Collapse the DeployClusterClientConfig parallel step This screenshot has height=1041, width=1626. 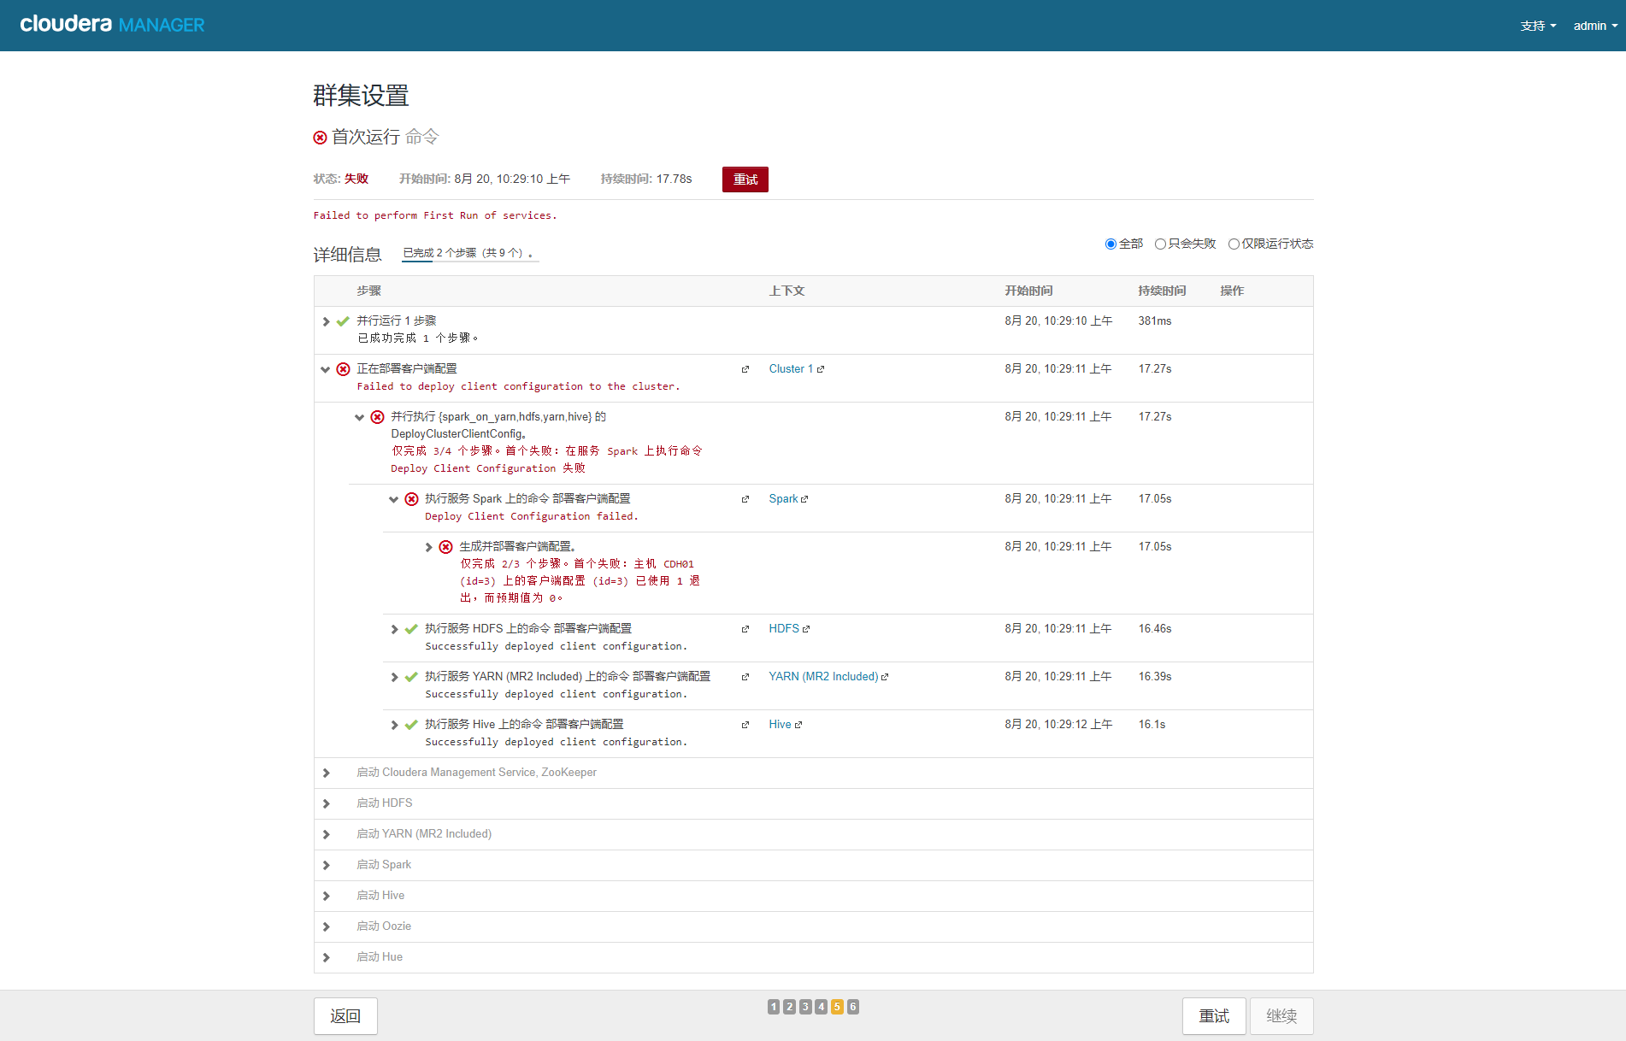tap(360, 417)
